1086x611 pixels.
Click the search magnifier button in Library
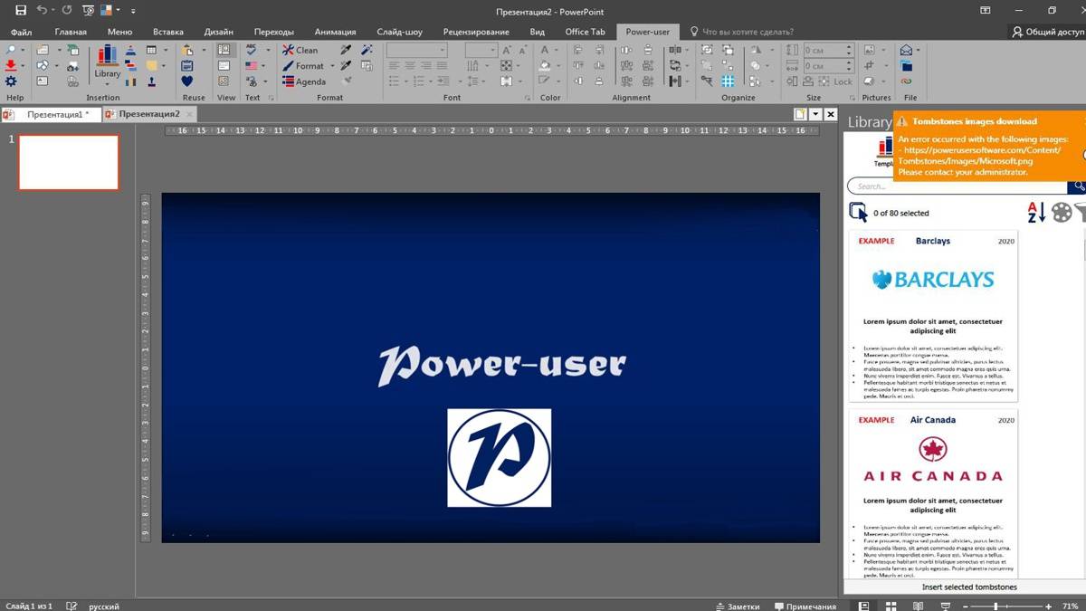(x=1077, y=186)
